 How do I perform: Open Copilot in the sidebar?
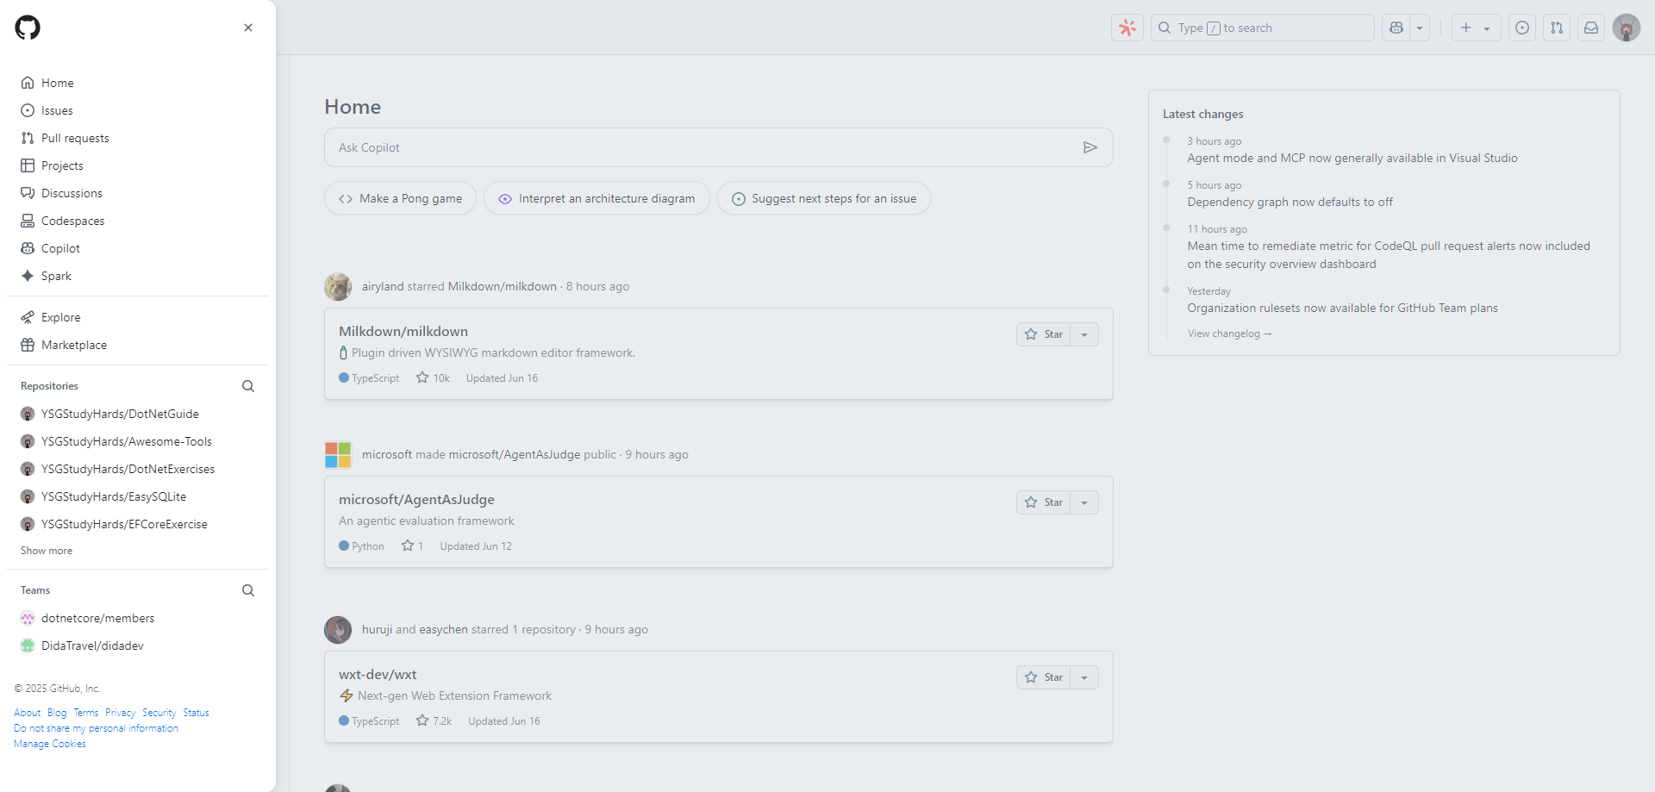[x=138, y=248]
